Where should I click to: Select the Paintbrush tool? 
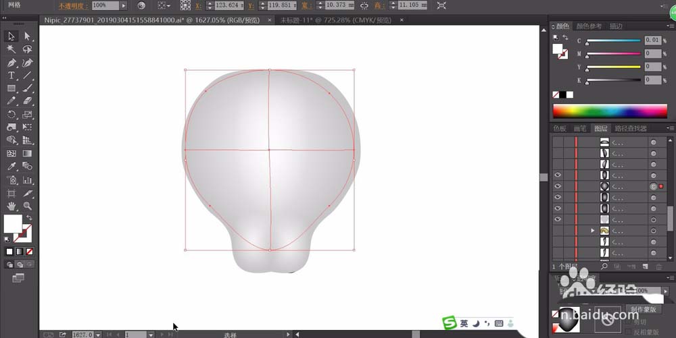point(27,88)
